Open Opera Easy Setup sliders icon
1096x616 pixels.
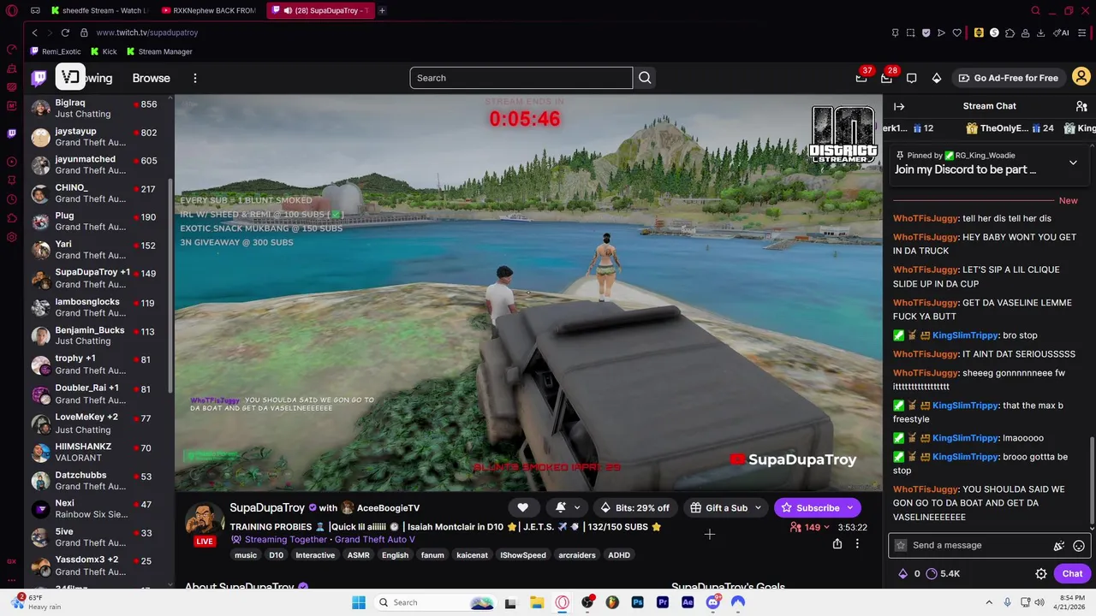[x=1083, y=33]
